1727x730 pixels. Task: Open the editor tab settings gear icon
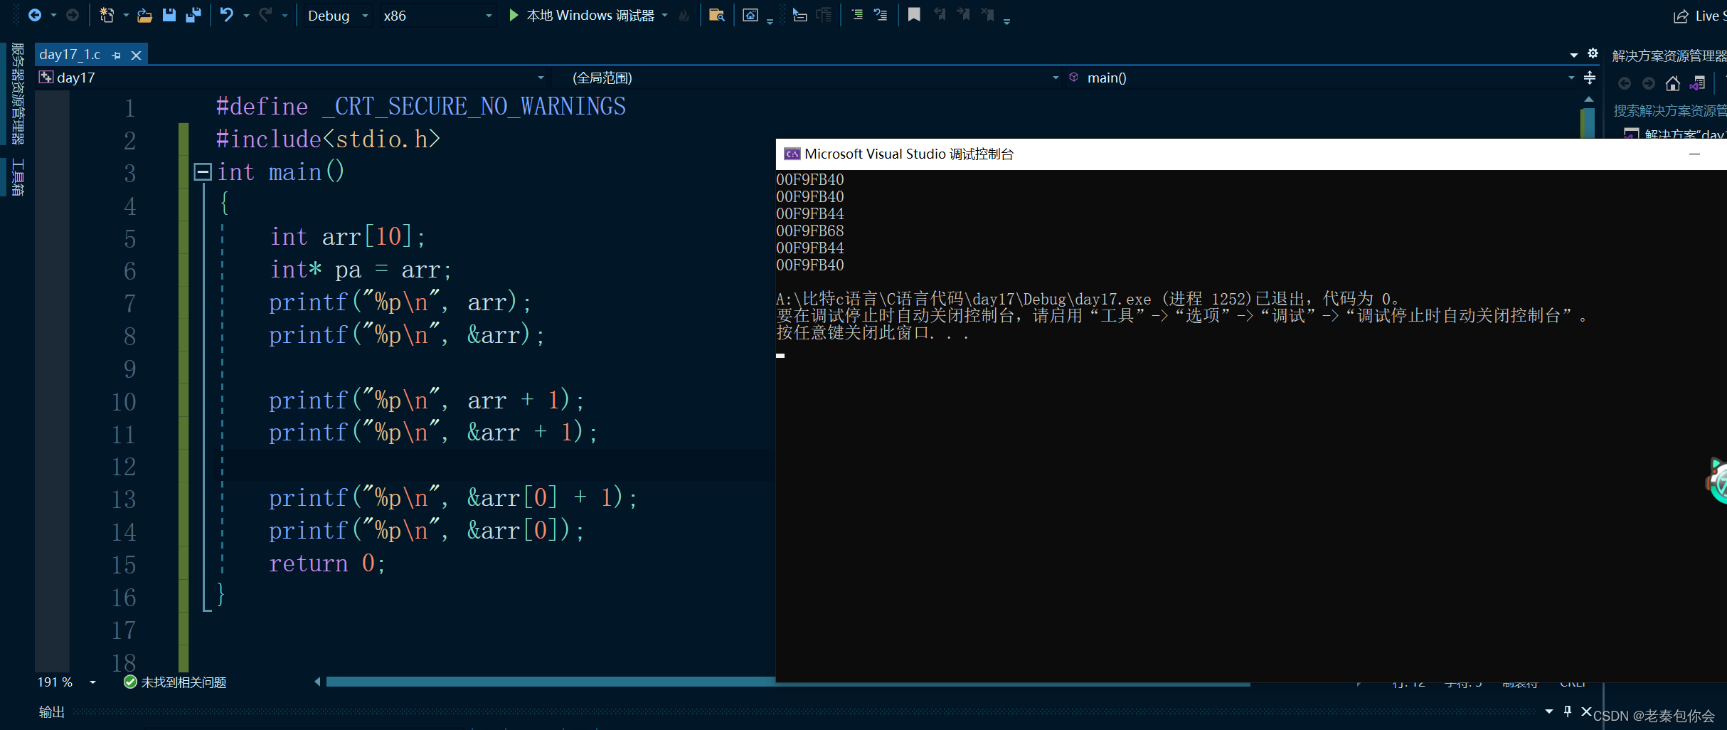click(x=1593, y=53)
